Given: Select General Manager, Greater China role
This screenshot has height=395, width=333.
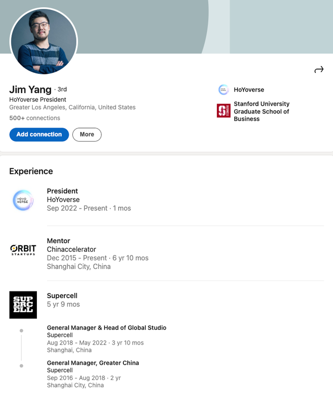Looking at the screenshot, I should 93,363.
